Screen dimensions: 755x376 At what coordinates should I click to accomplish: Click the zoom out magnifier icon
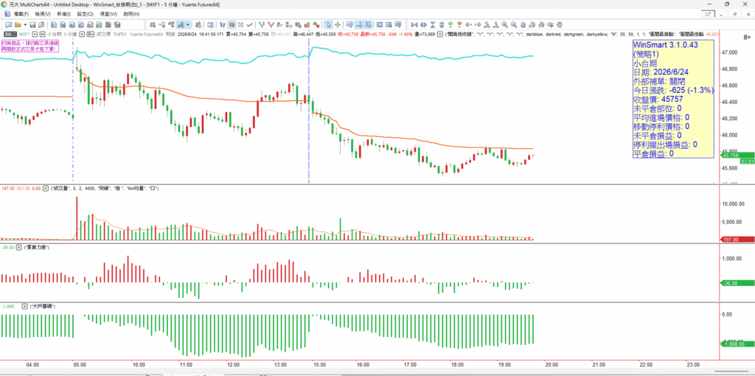(514, 24)
